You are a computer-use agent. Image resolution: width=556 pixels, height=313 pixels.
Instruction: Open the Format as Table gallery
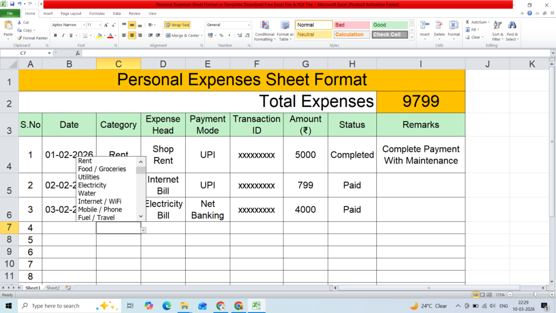(x=285, y=31)
